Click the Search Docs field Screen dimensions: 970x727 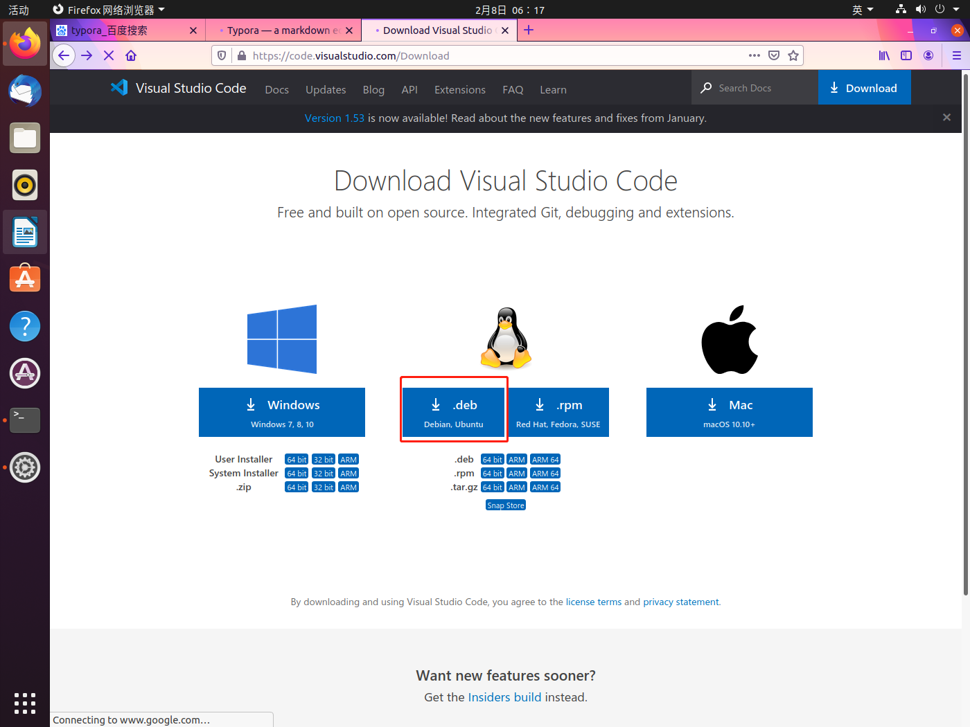755,88
